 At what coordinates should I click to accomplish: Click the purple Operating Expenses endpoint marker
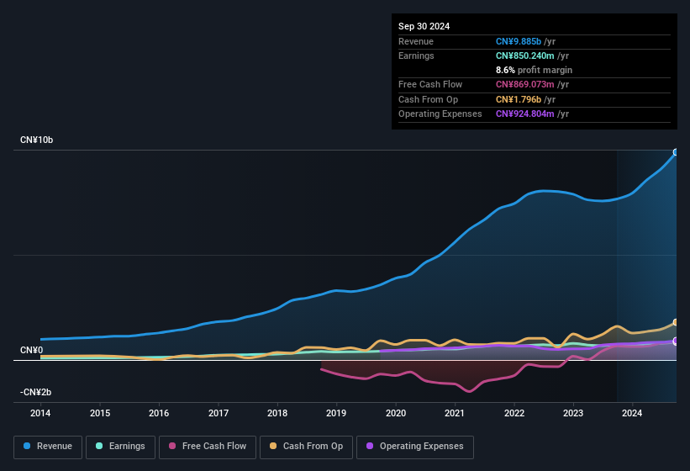pyautogui.click(x=675, y=341)
